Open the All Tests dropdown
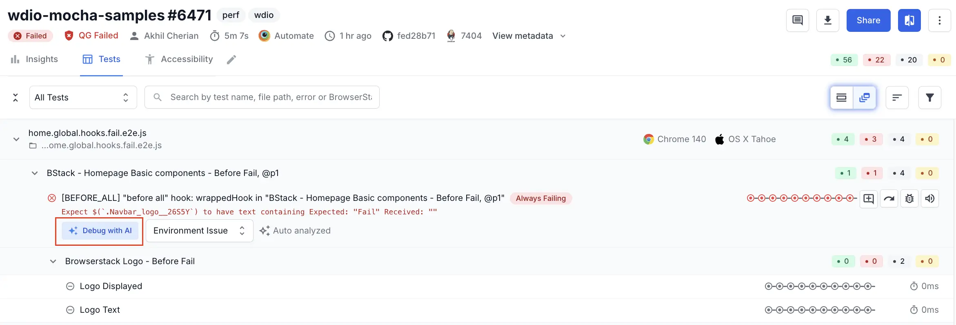This screenshot has width=956, height=325. pyautogui.click(x=83, y=98)
